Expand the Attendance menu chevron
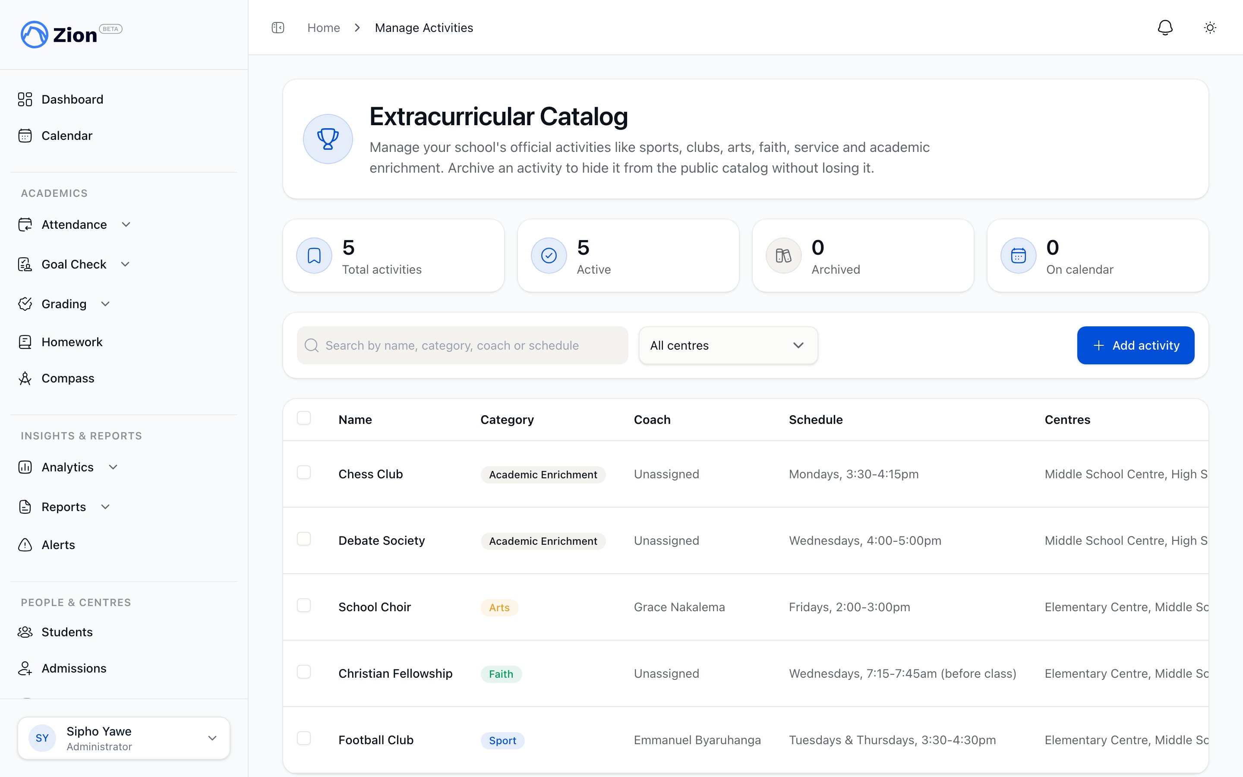 click(126, 224)
